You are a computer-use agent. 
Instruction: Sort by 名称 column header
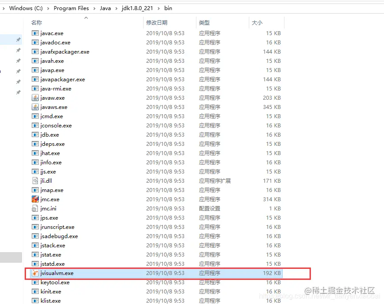pyautogui.click(x=37, y=23)
